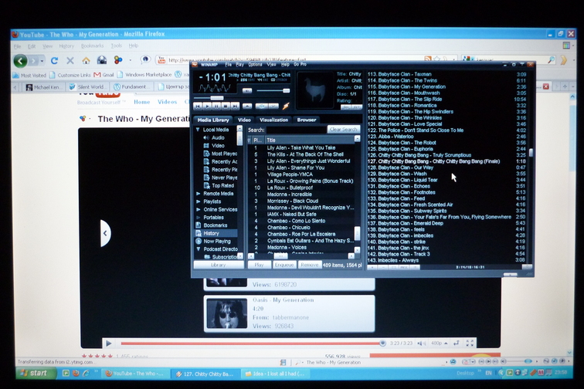Click Remove button in media library
Viewport: 584px width, 389px height.
310,265
